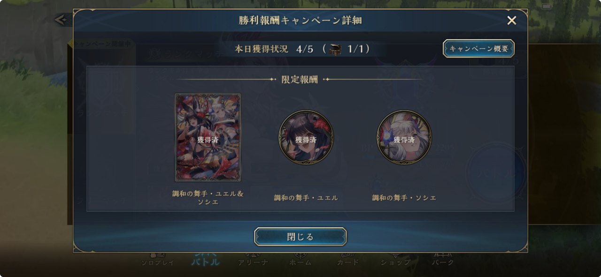Select the ソシエ round emblem icon

404,137
